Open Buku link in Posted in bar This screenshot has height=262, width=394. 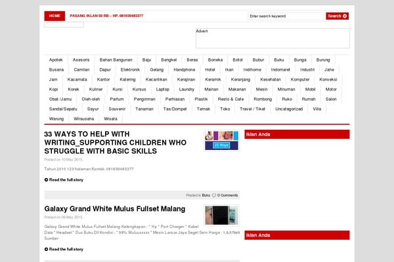tap(206, 195)
